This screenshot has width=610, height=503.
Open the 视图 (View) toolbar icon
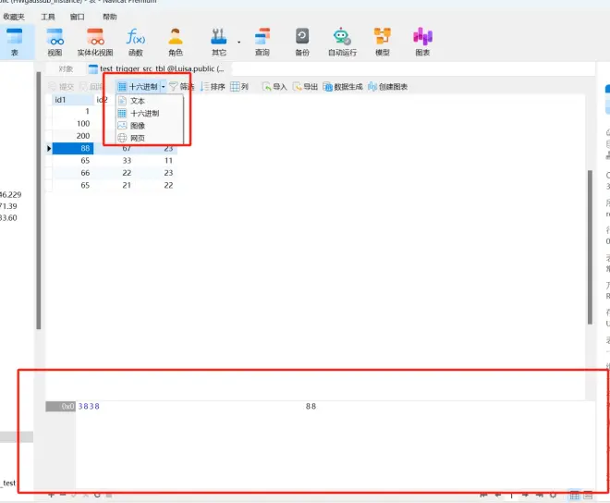coord(55,42)
